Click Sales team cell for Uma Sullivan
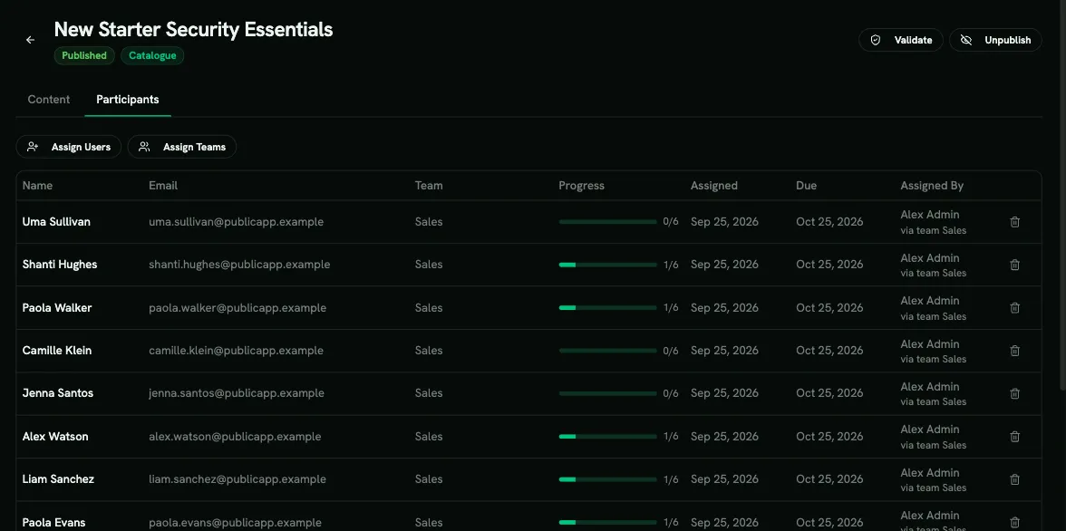Viewport: 1066px width, 531px height. click(429, 222)
